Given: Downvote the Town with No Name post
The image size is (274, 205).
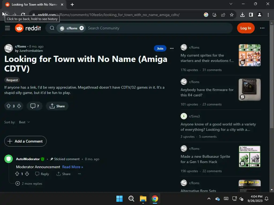Looking at the screenshot, I should [19, 106].
